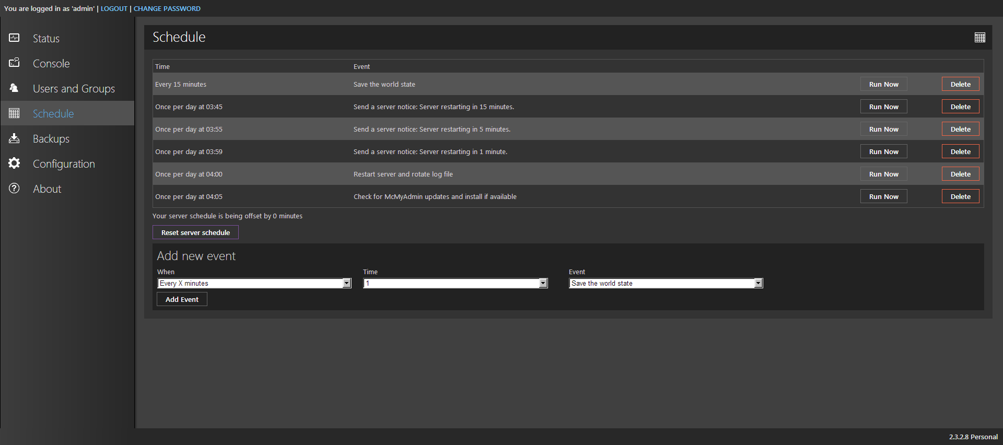Click the Console icon in sidebar

tap(14, 63)
